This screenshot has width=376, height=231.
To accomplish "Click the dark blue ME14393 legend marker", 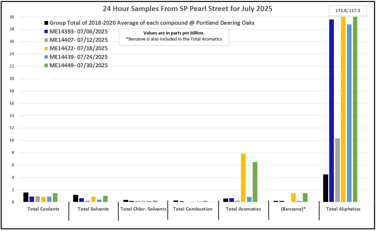I will click(46, 31).
